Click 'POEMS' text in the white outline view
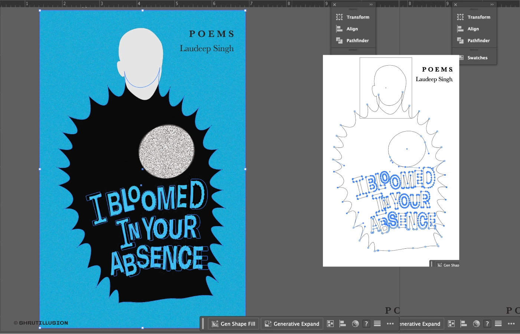This screenshot has width=520, height=334. coord(437,69)
